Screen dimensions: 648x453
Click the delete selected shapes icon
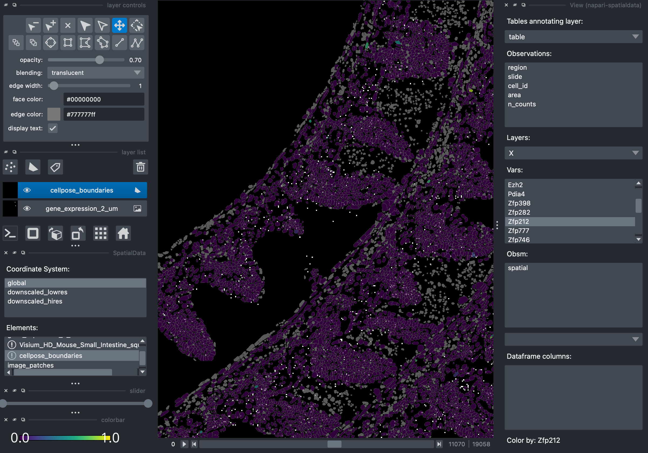coord(68,26)
